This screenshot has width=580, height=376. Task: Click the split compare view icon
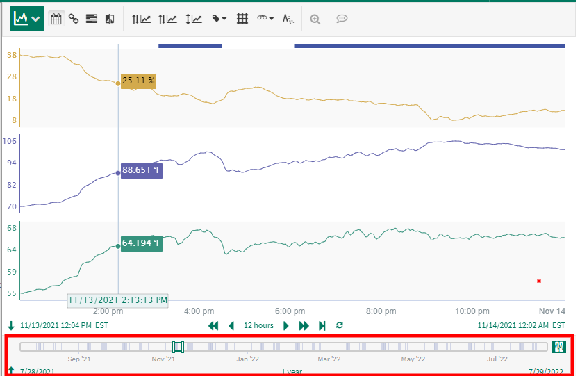pos(109,19)
